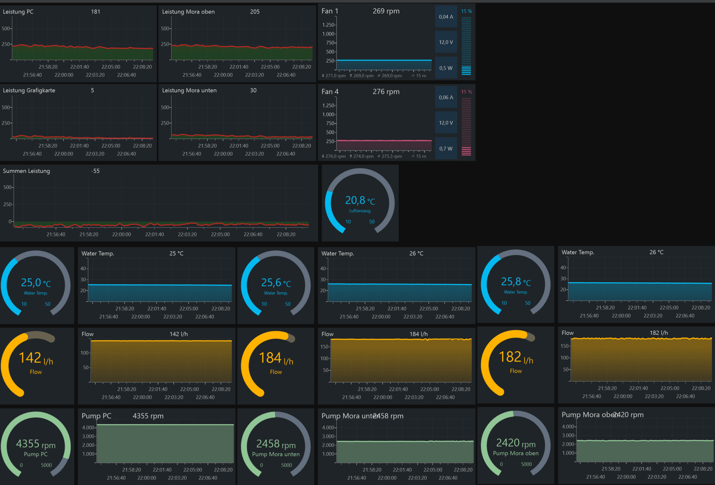Click the Fan 1 blue power bar

tap(466, 45)
